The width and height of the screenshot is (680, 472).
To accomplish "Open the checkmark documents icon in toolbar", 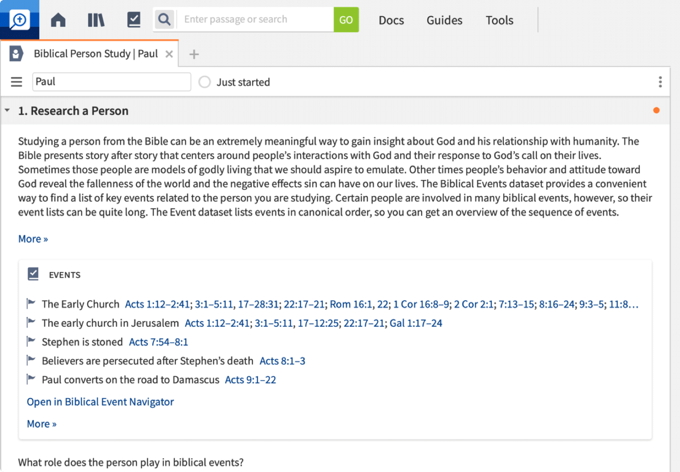I will 134,20.
